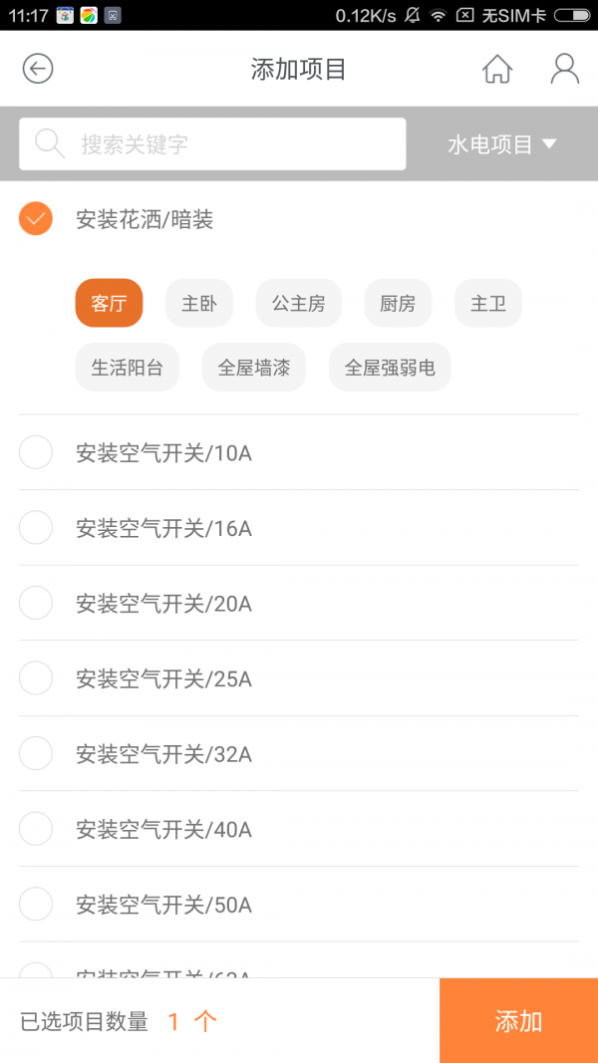Tap the 生活阳台 tag
This screenshot has width=598, height=1063.
click(x=127, y=368)
